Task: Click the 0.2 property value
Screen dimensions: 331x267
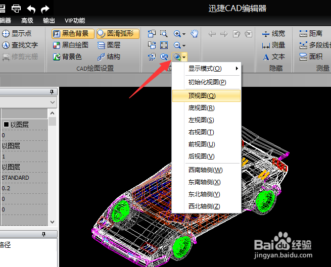Action: click(6, 188)
